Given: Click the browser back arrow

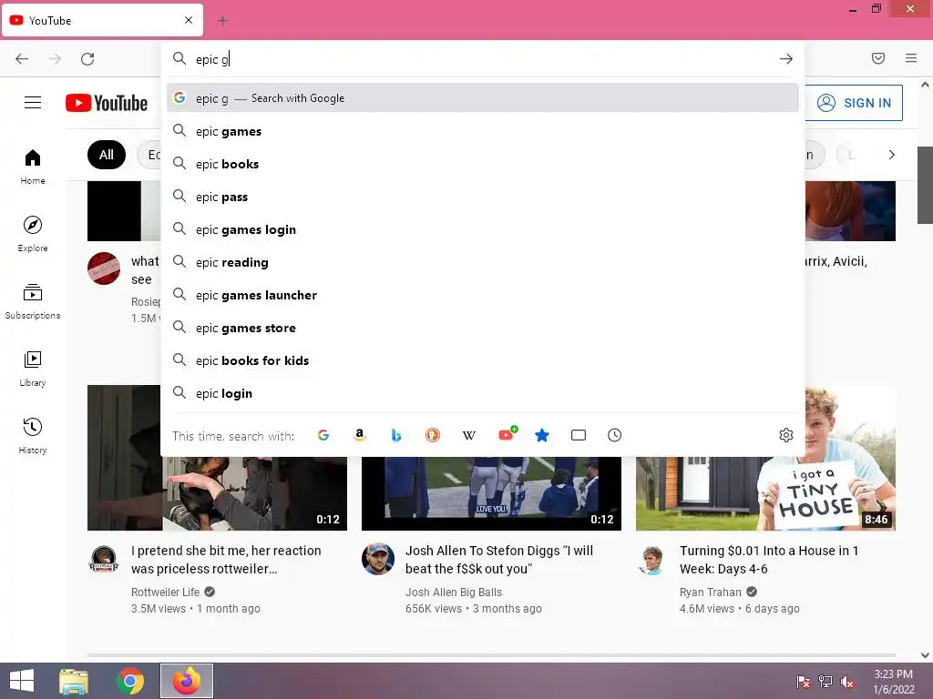Looking at the screenshot, I should (x=22, y=59).
